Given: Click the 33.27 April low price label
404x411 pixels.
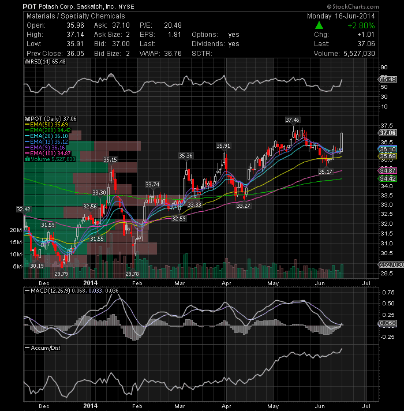Looking at the screenshot, I should pos(244,206).
